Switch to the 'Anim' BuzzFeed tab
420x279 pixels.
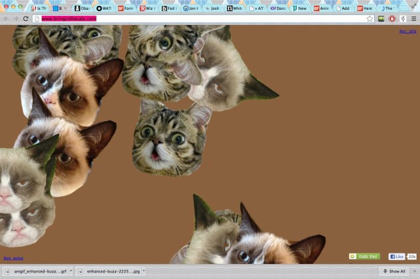point(321,9)
